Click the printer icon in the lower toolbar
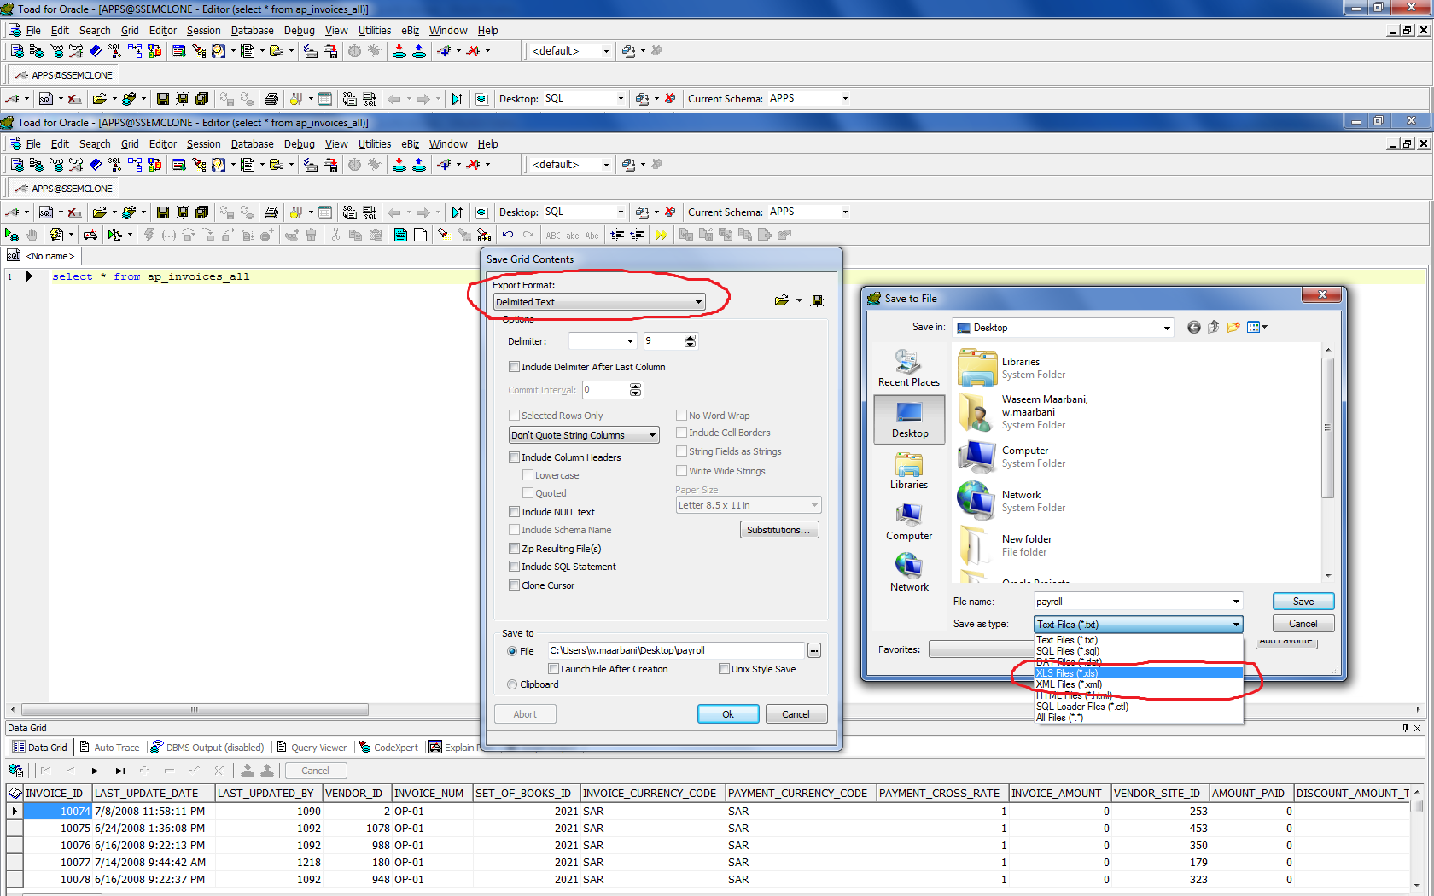 tap(271, 212)
